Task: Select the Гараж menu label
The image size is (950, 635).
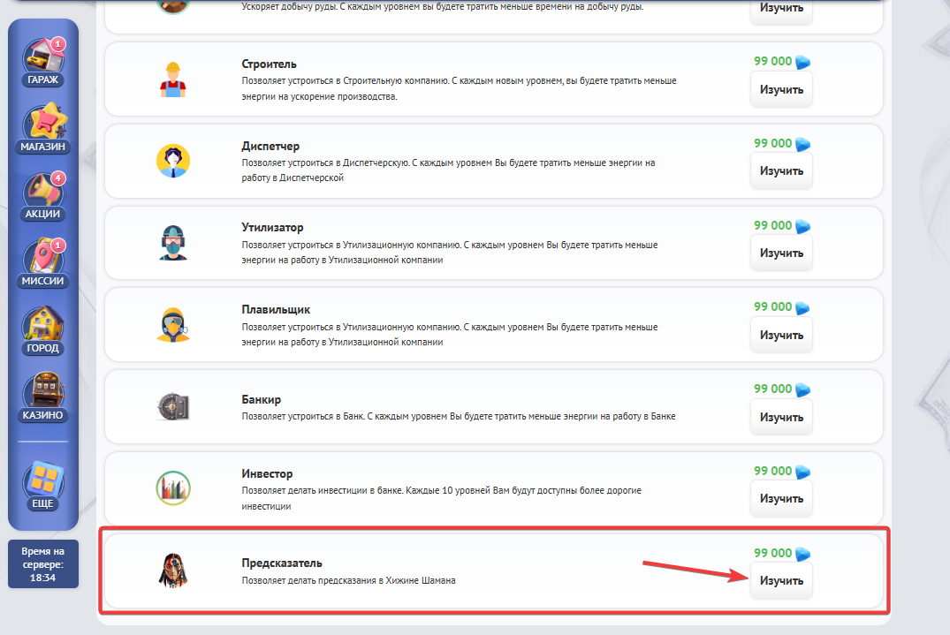Action: click(x=43, y=79)
